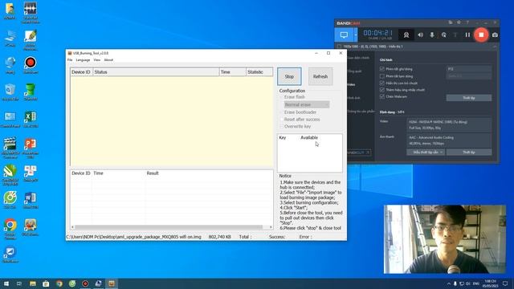514x289 pixels.
Task: Open the About menu
Action: (x=108, y=60)
